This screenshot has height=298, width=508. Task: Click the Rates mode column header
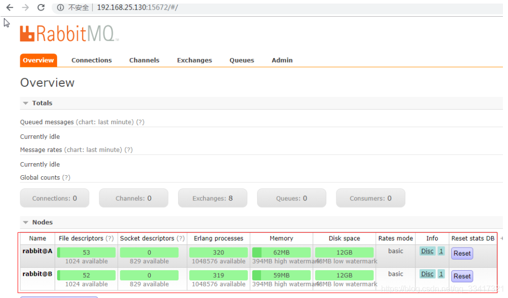point(396,238)
